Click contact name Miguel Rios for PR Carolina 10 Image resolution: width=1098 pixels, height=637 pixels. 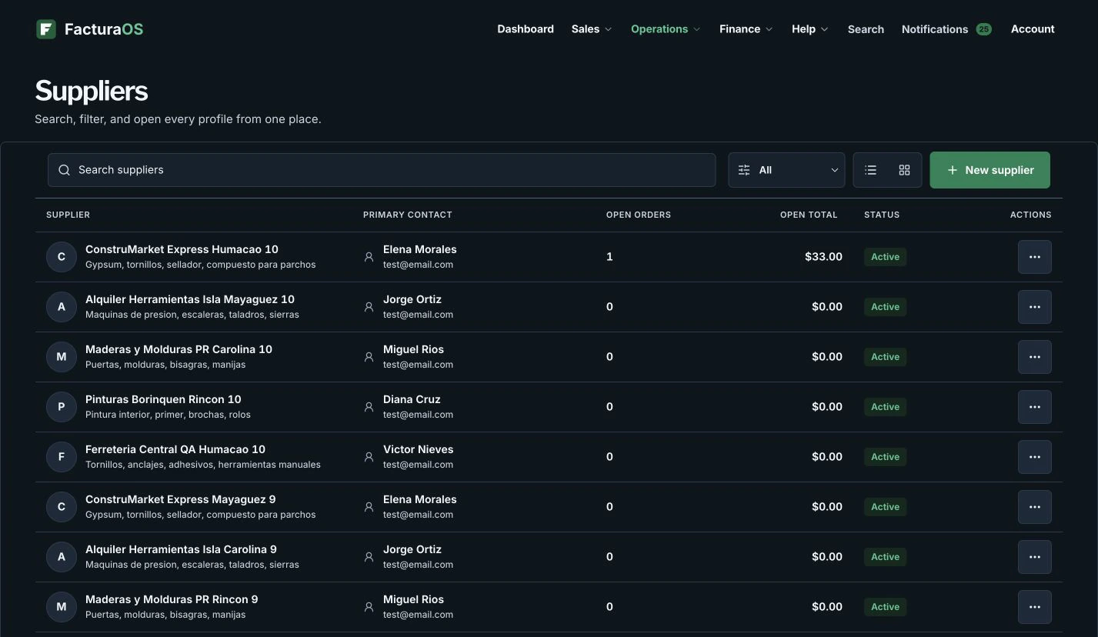[x=413, y=349]
